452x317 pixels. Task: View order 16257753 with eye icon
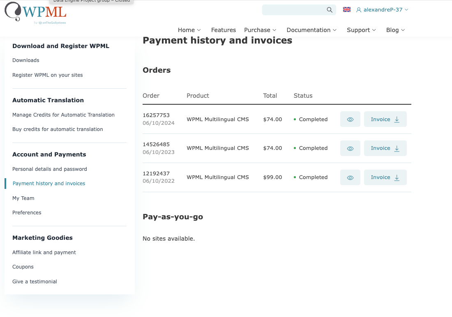pos(350,119)
